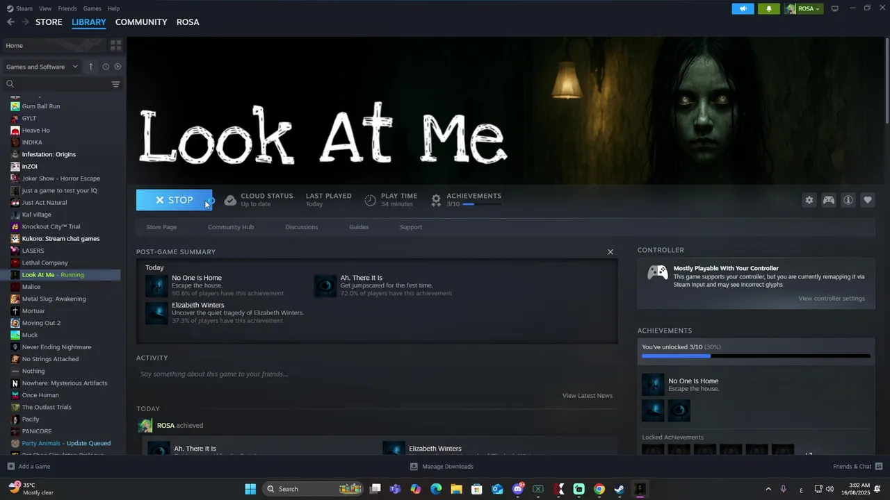Open No One Is Home achievement thumbnail in panel
The width and height of the screenshot is (890, 500).
coord(653,385)
